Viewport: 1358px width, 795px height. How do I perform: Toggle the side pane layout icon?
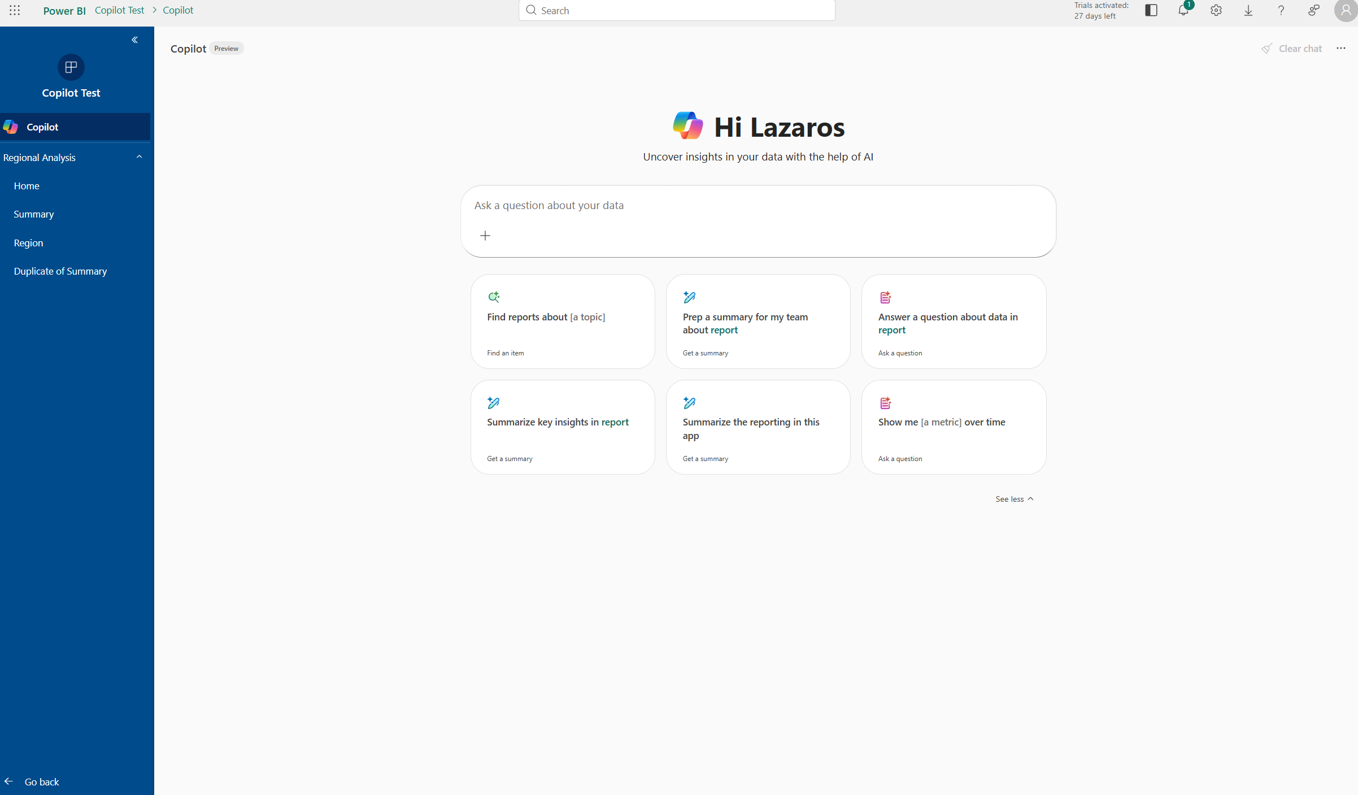(x=1151, y=10)
